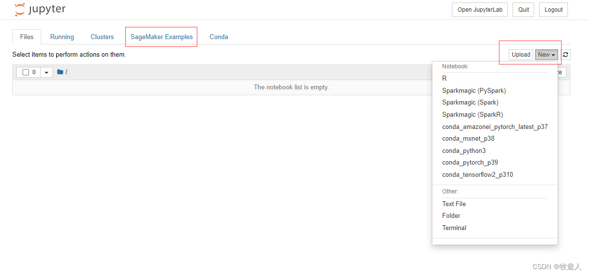Image resolution: width=589 pixels, height=275 pixels.
Task: Click the Logout button
Action: tap(554, 10)
